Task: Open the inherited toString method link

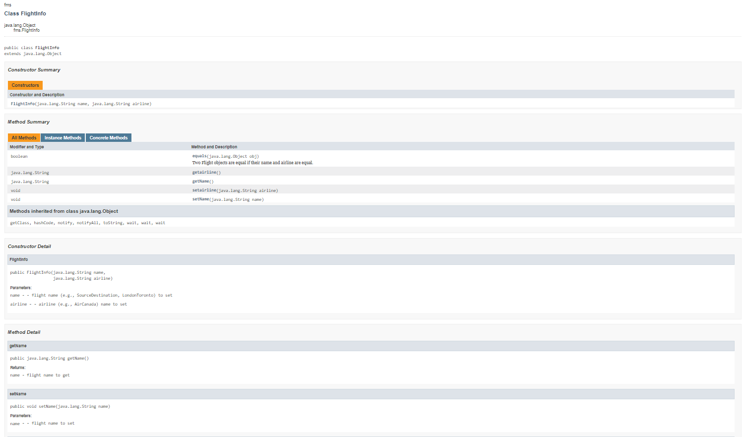Action: (113, 222)
